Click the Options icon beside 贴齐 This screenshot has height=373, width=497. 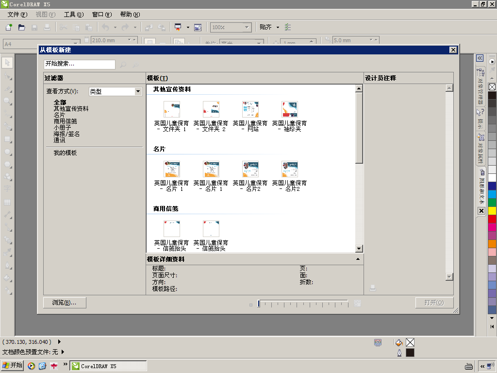[x=287, y=27]
